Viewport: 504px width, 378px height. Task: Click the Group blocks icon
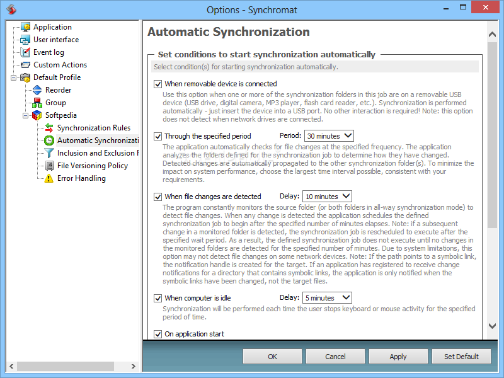pos(37,103)
